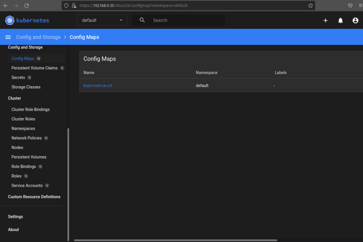363x242 pixels.
Task: Open the user account profile icon
Action: 355,21
